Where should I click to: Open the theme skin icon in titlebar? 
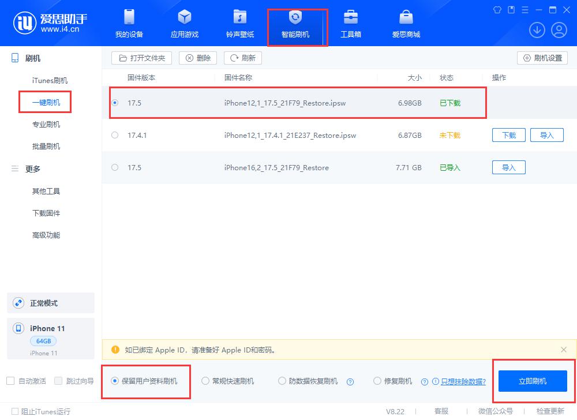tap(497, 10)
